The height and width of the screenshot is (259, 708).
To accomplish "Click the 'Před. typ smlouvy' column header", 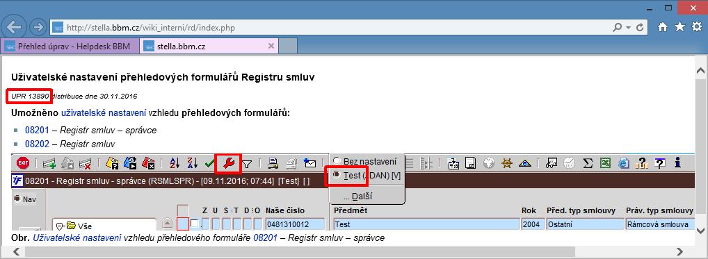I will (581, 210).
